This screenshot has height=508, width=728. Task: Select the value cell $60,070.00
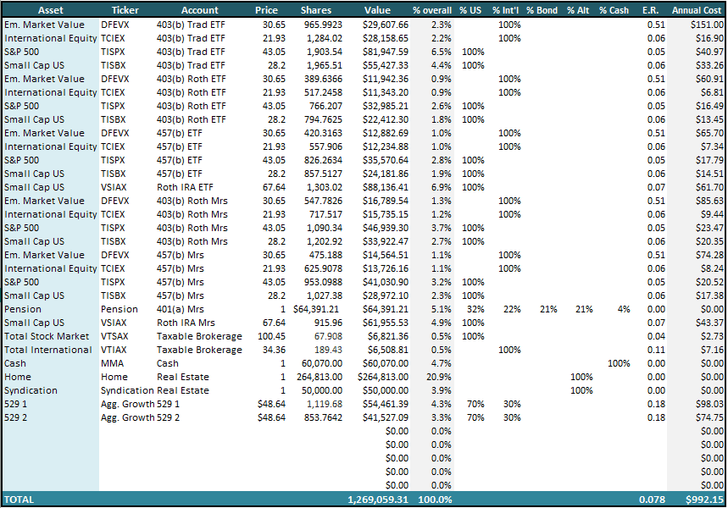coord(386,363)
